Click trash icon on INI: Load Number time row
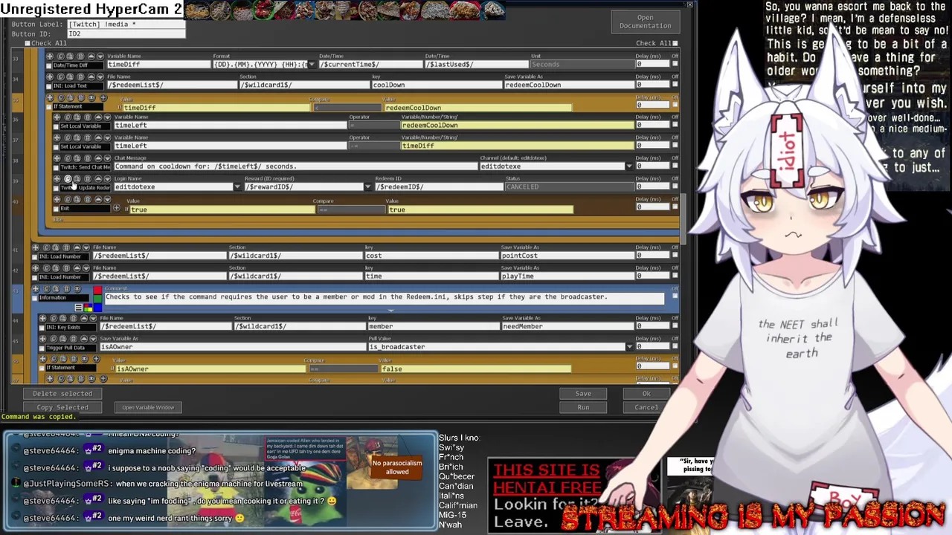The image size is (952, 535). click(66, 268)
